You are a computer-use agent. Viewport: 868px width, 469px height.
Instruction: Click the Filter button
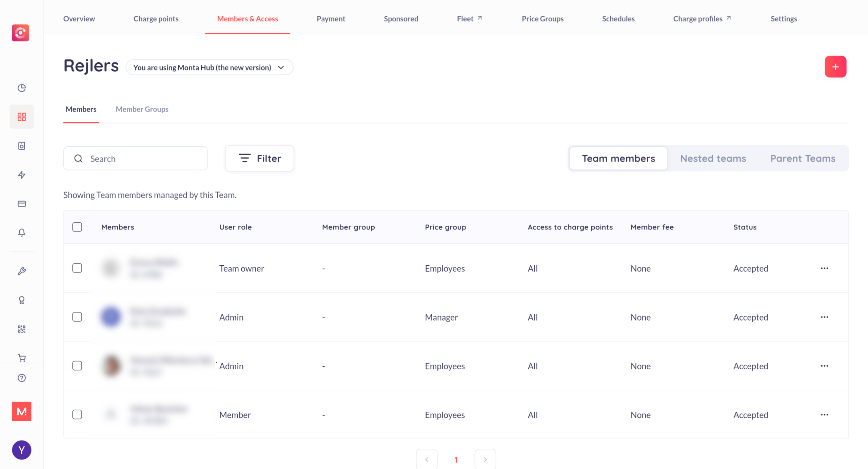(259, 158)
